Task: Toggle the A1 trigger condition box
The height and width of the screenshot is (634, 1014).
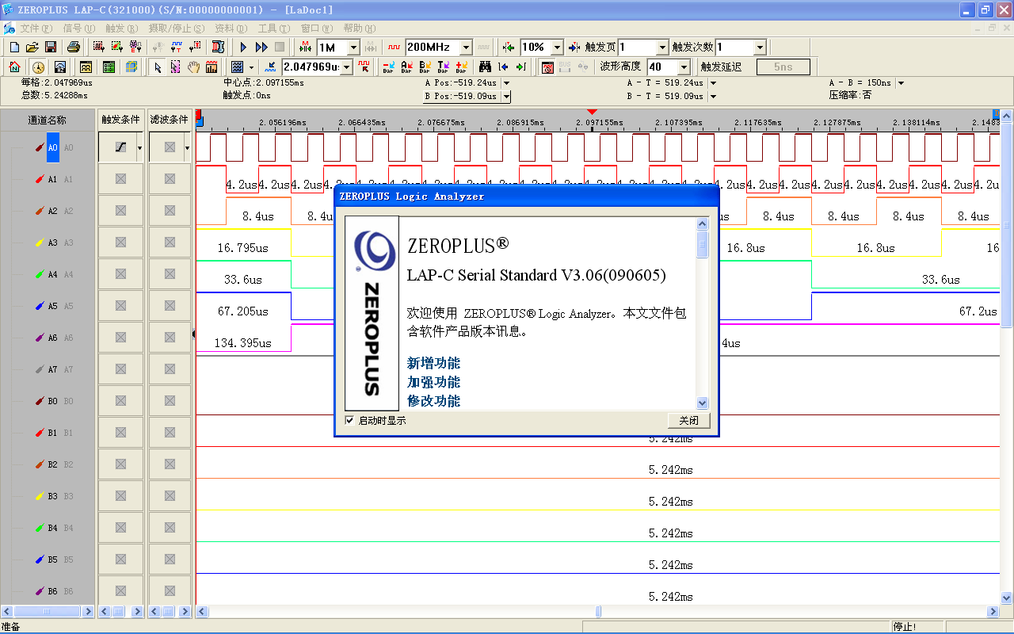Action: [x=120, y=179]
